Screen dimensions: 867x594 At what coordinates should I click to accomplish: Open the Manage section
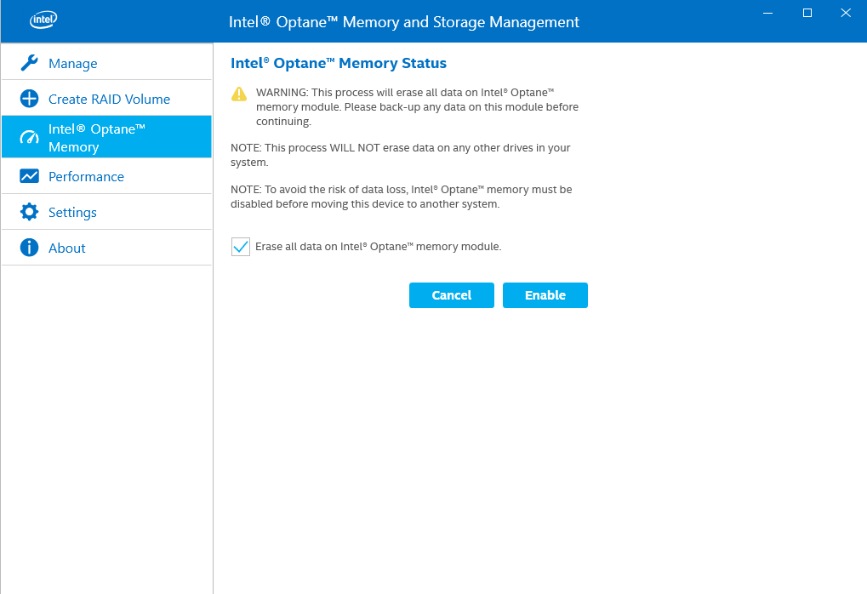(74, 62)
